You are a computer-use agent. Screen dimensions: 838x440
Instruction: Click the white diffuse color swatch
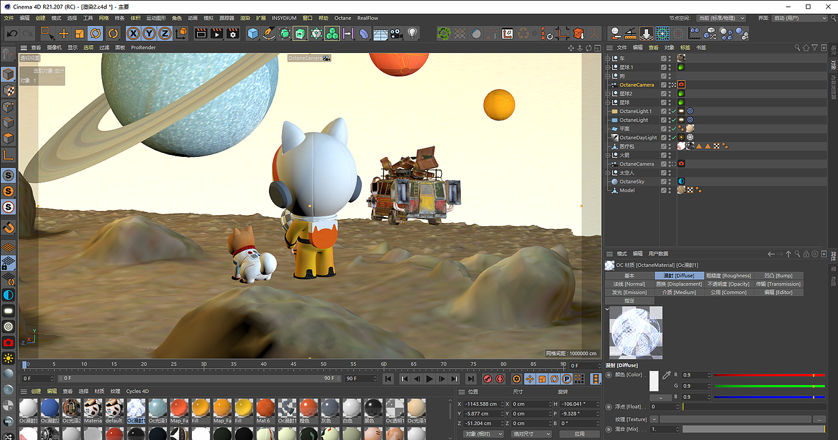pyautogui.click(x=654, y=381)
